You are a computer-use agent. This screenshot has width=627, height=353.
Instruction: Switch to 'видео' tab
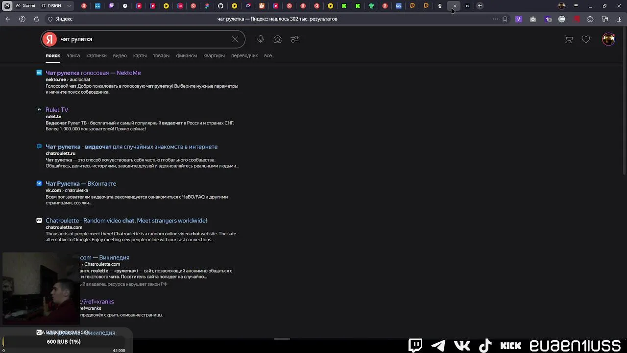(120, 56)
